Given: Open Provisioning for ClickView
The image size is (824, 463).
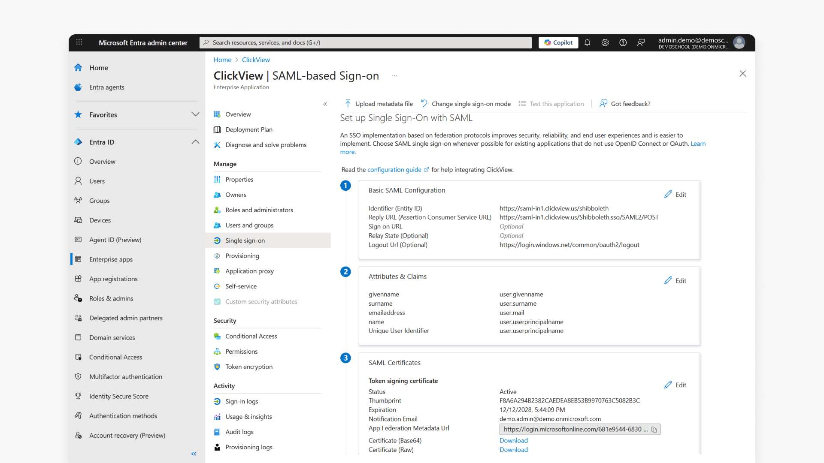Looking at the screenshot, I should click(242, 256).
